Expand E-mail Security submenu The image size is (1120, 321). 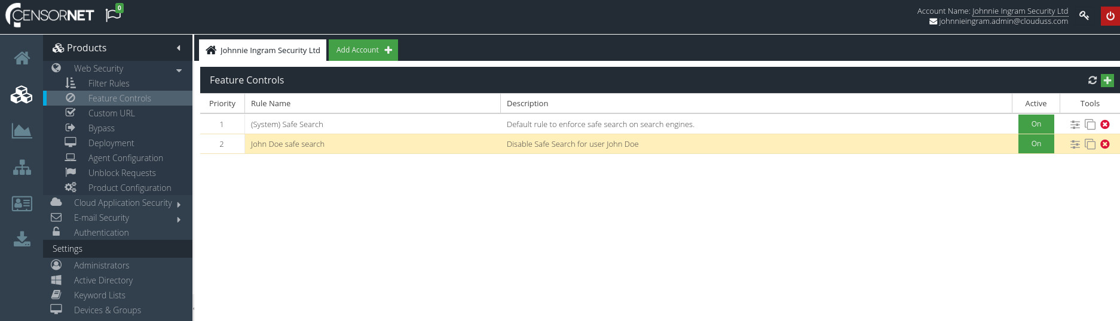pos(179,220)
